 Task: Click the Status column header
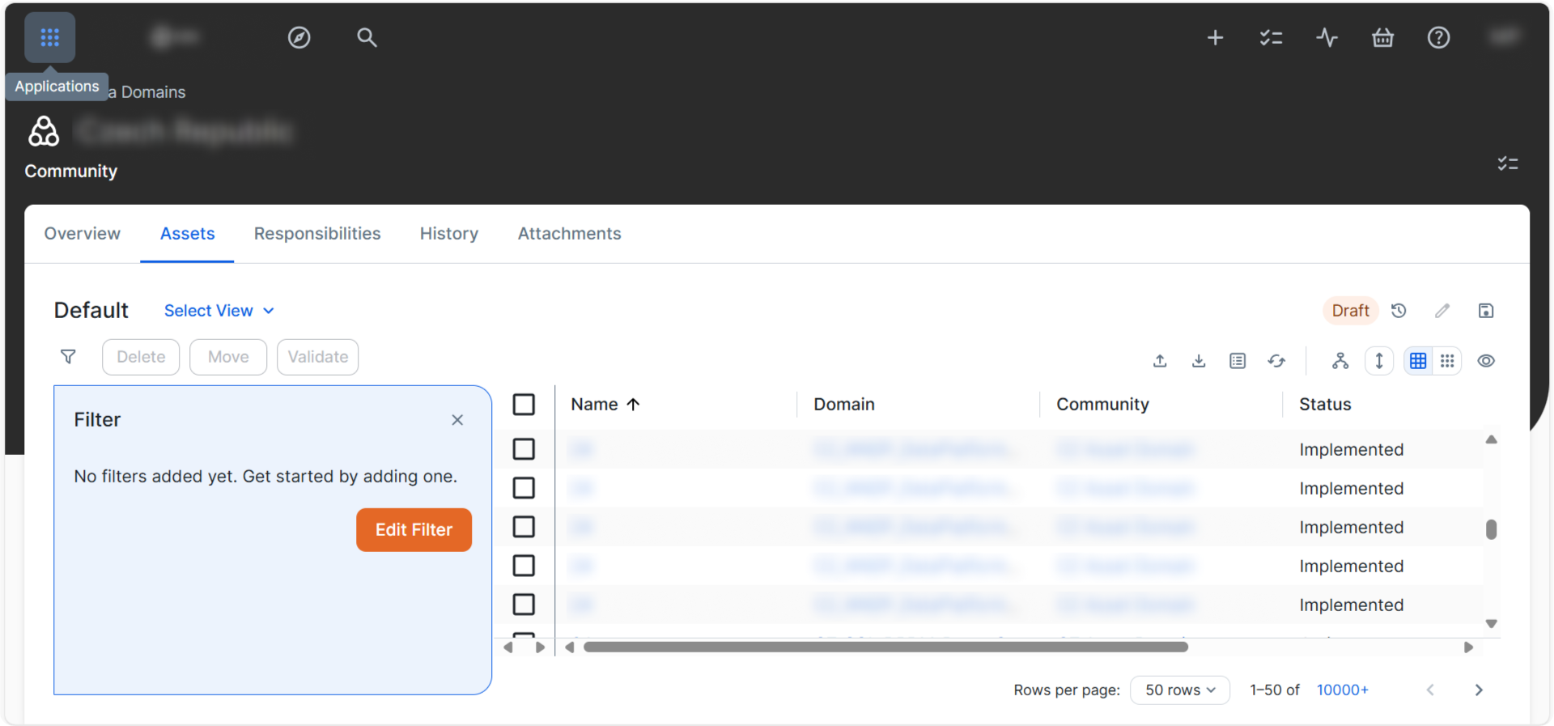point(1325,405)
